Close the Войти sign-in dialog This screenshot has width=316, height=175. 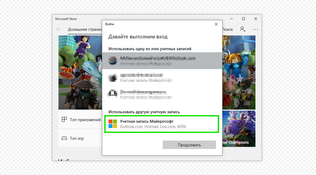click(x=216, y=24)
